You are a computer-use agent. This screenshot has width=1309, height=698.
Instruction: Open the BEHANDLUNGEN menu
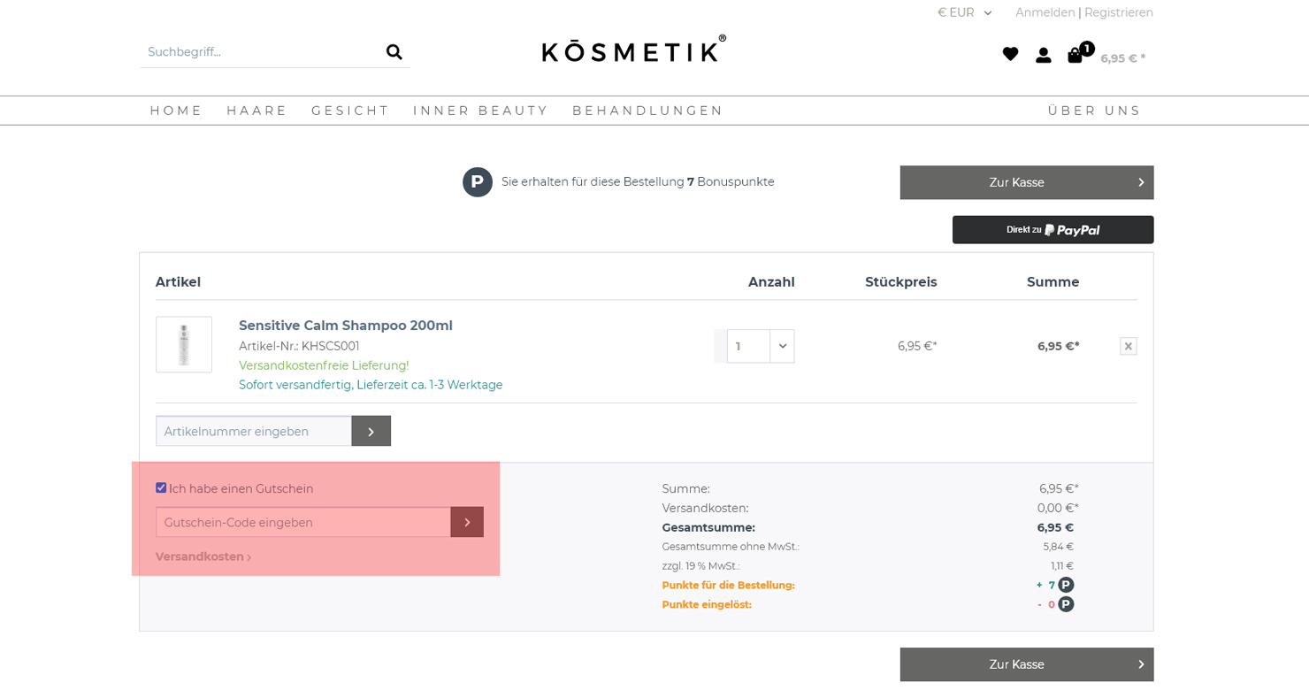click(647, 111)
